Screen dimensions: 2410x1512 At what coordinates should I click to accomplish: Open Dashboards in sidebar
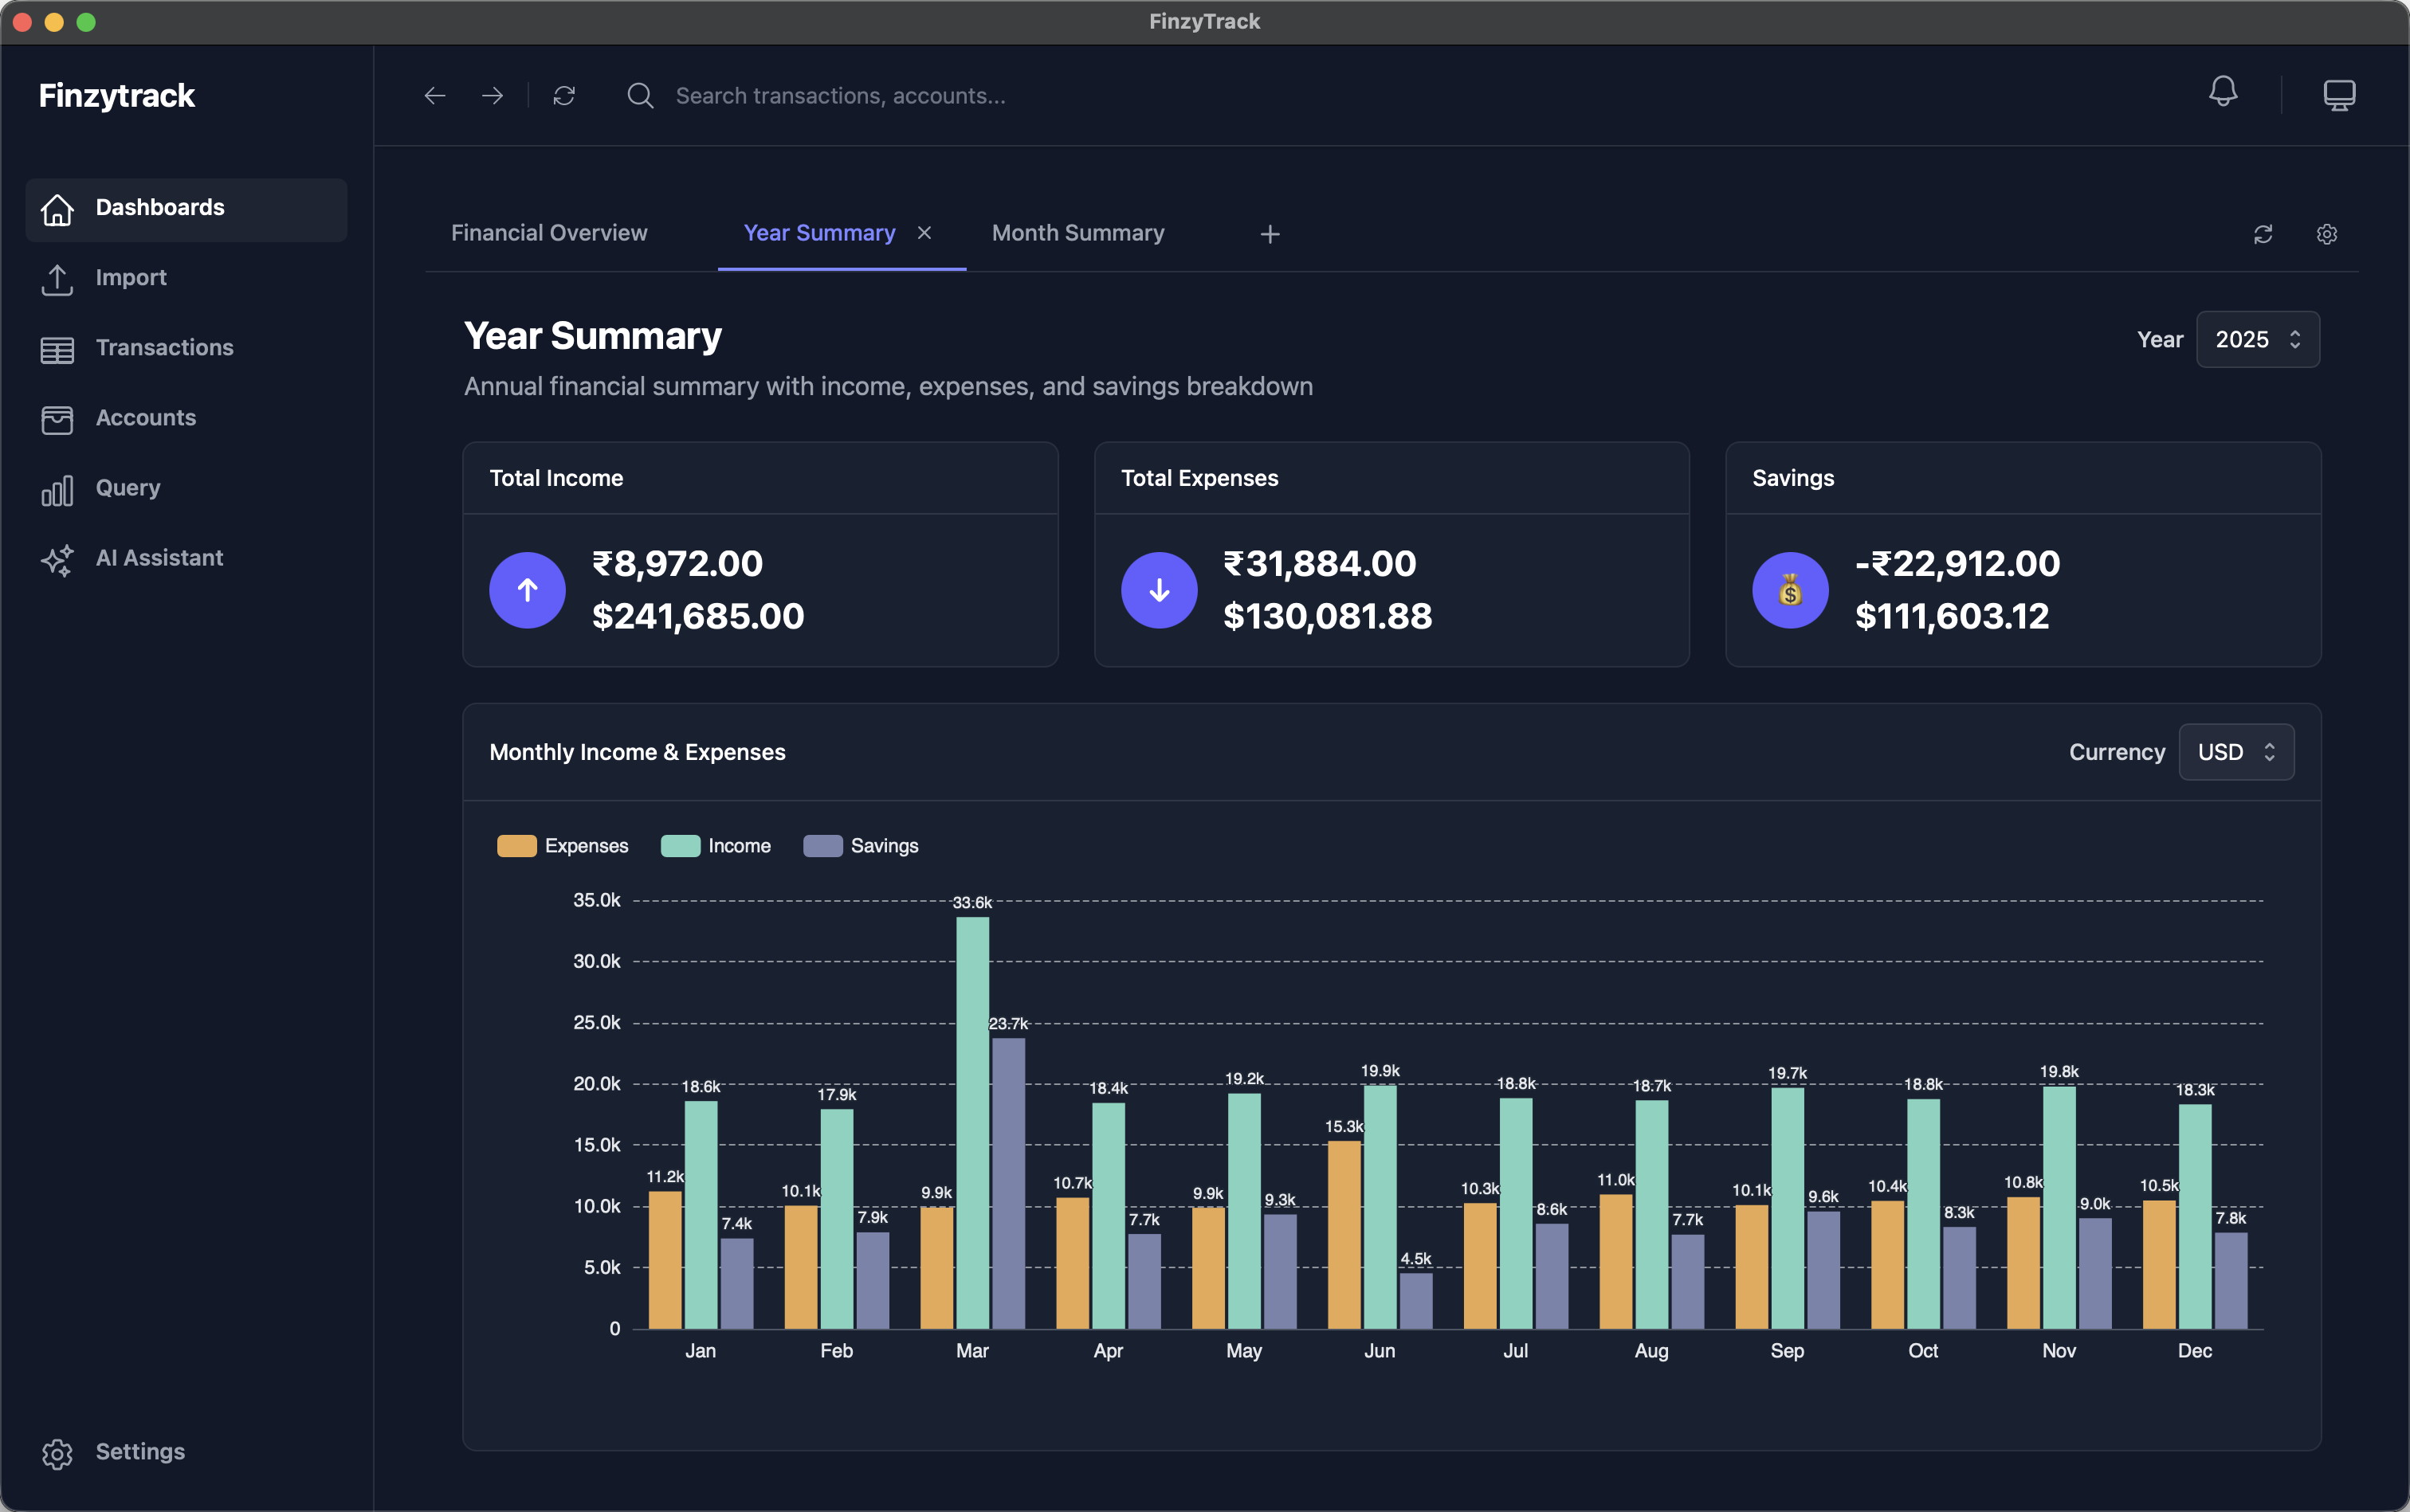click(186, 209)
